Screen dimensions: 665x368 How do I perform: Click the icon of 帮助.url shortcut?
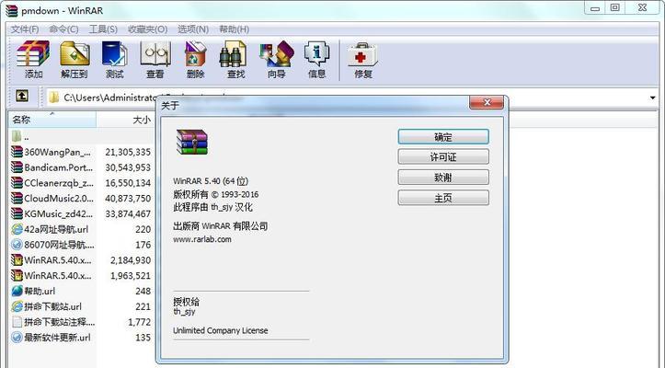[17, 291]
